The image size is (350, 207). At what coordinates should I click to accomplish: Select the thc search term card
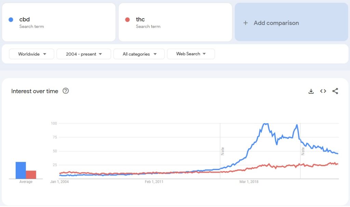click(175, 22)
